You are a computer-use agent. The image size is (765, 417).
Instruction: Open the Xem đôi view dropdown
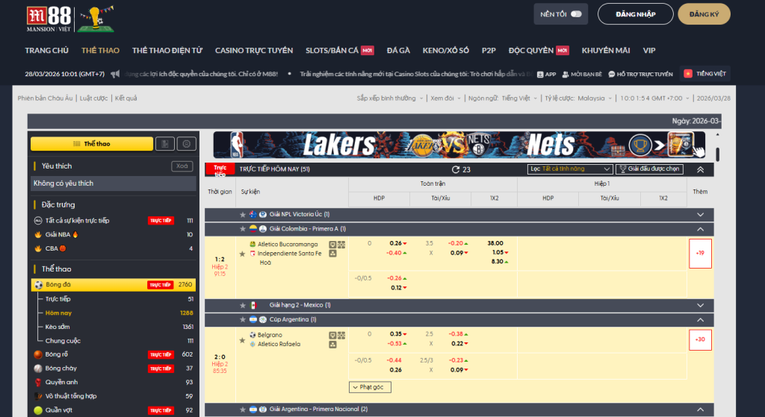(445, 98)
